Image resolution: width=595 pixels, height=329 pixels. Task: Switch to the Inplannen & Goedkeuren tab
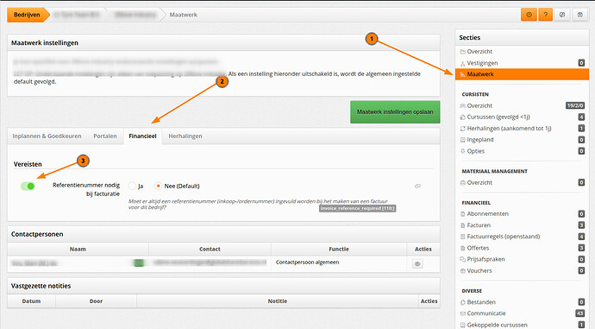point(47,136)
